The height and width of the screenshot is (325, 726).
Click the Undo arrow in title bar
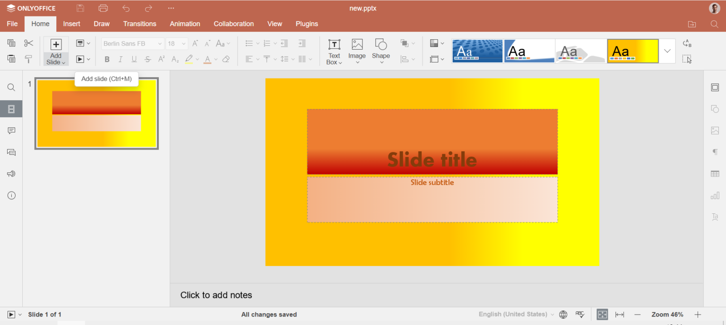point(126,9)
